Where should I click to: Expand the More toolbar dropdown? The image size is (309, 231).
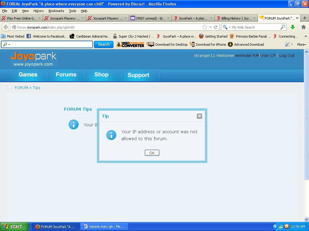301,45
